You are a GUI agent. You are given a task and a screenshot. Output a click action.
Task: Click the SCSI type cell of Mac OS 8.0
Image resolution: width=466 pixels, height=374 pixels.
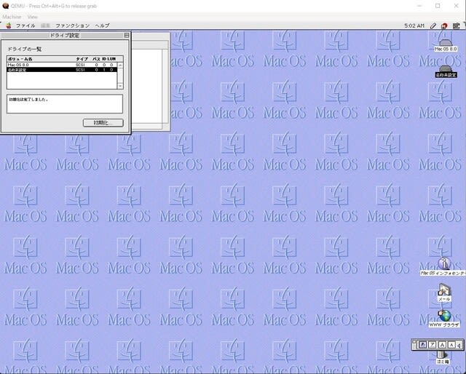click(x=80, y=65)
